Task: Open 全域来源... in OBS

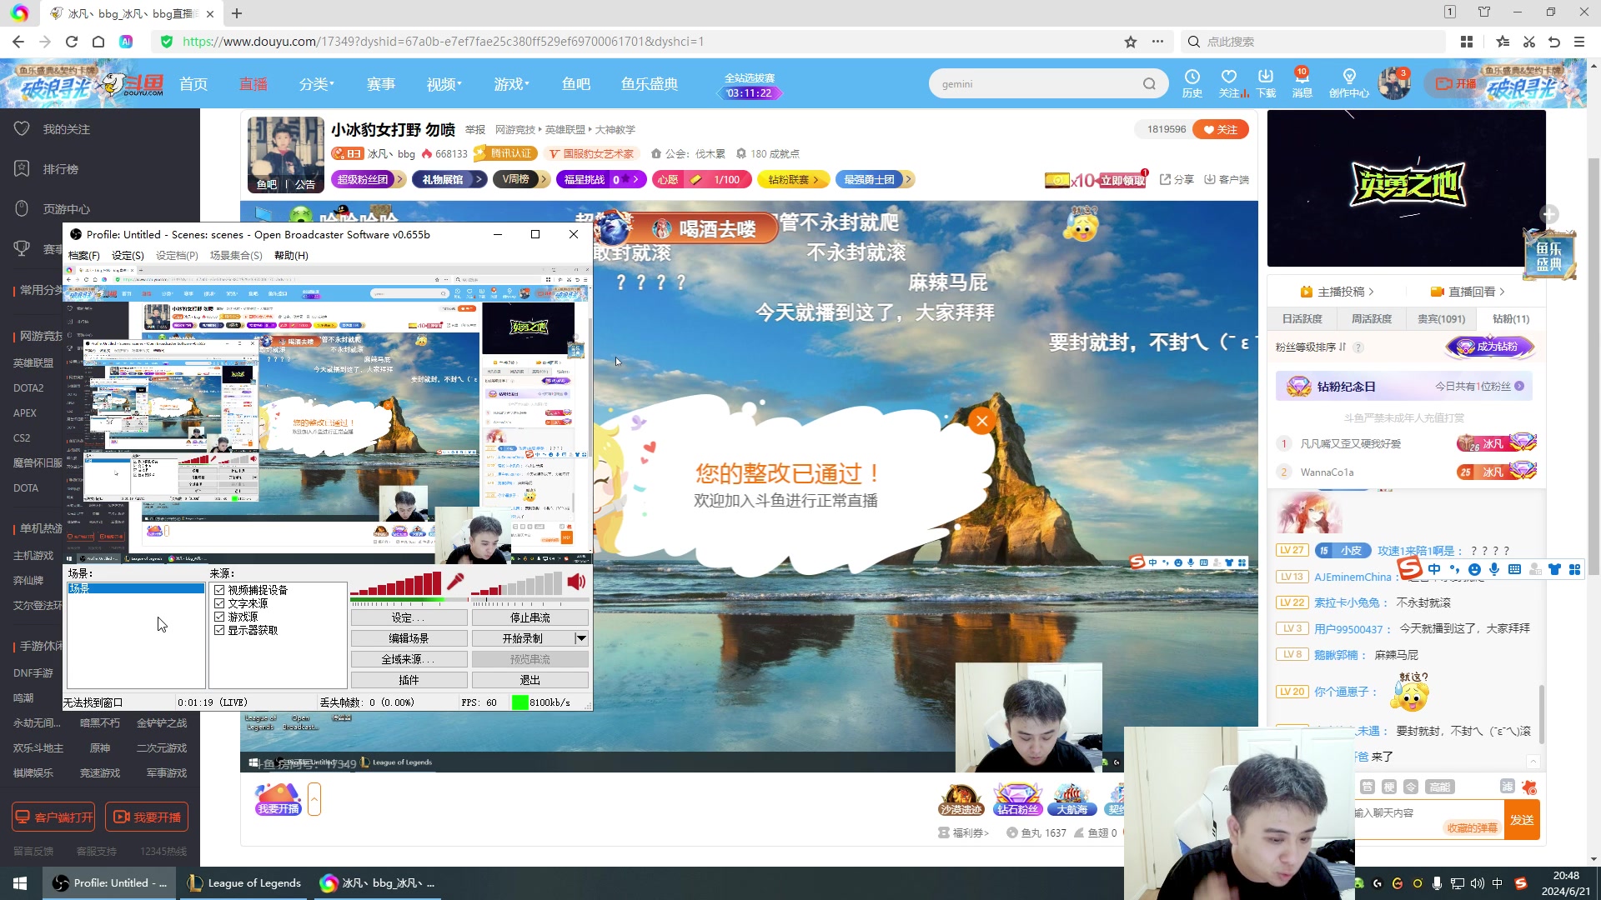Action: [x=409, y=659]
